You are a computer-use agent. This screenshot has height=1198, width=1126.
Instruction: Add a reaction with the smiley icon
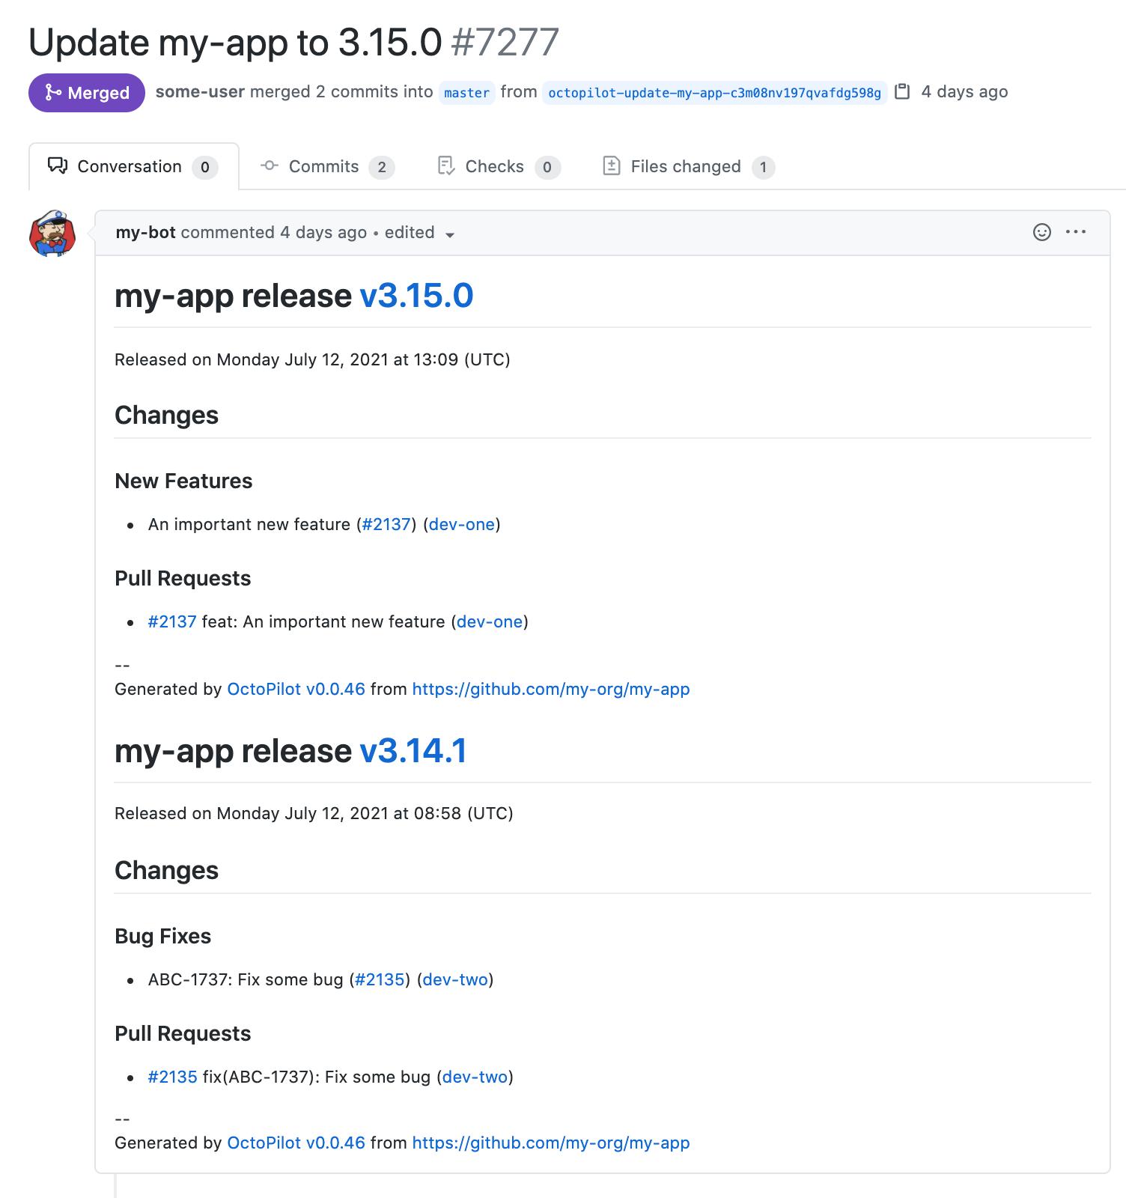tap(1041, 232)
